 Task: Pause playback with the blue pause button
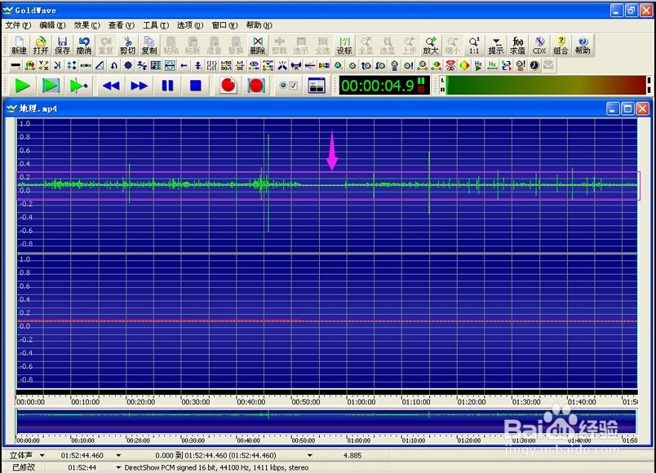click(167, 86)
